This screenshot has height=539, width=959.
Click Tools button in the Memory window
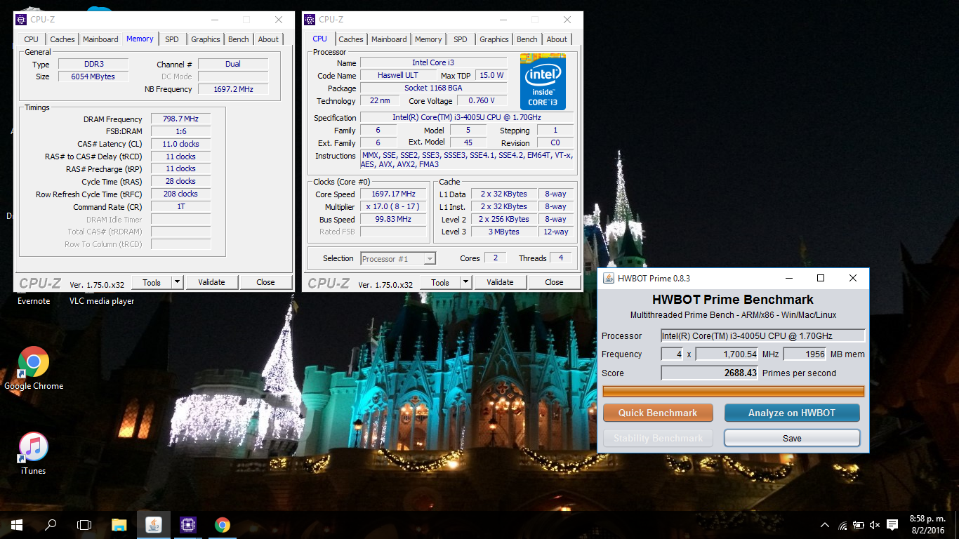tap(152, 282)
